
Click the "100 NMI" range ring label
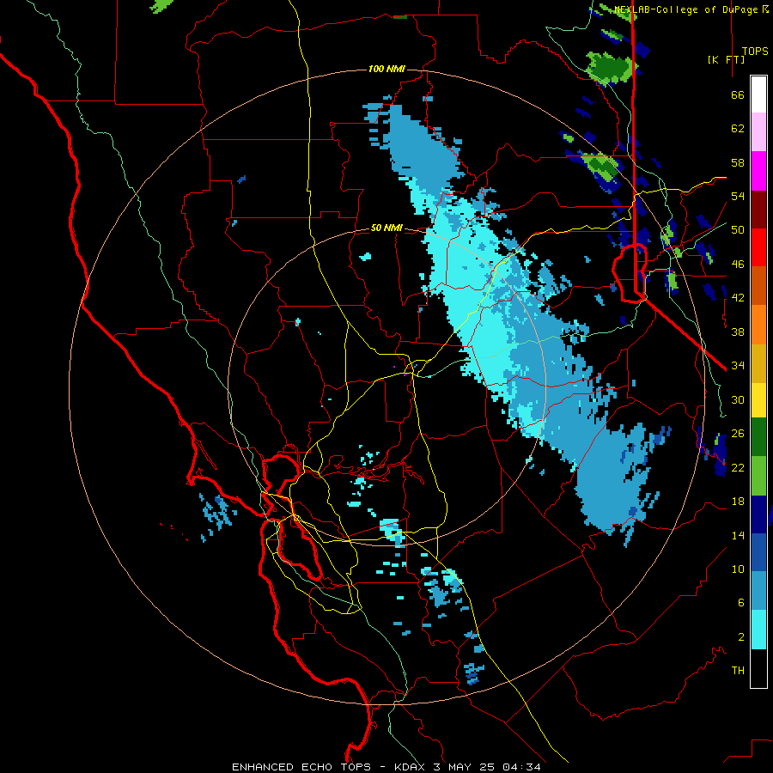386,69
